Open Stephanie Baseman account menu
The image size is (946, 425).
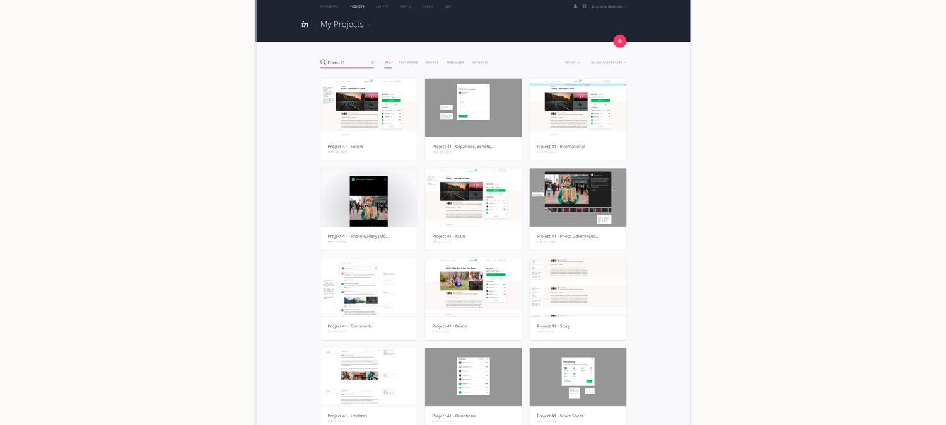609,6
